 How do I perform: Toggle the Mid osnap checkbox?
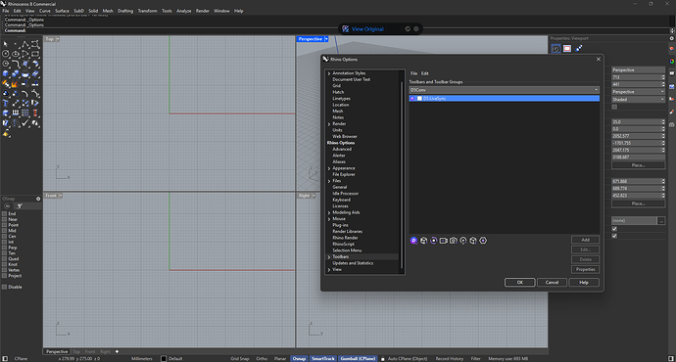(4, 231)
